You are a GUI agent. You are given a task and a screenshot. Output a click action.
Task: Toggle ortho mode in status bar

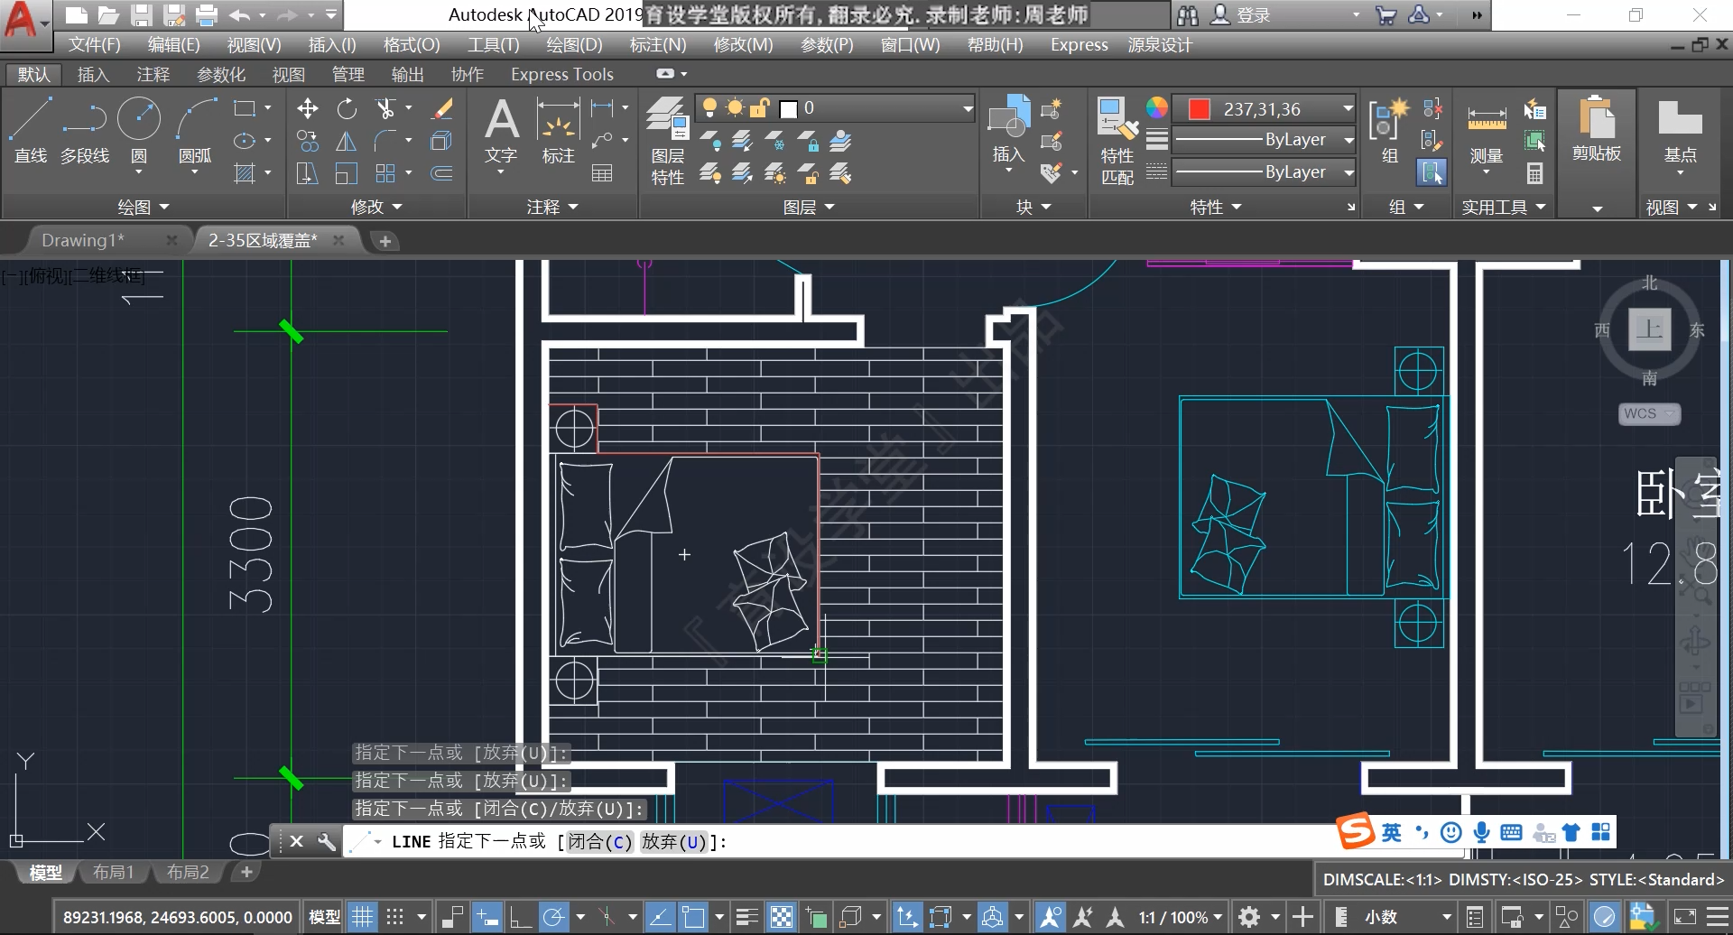click(521, 917)
